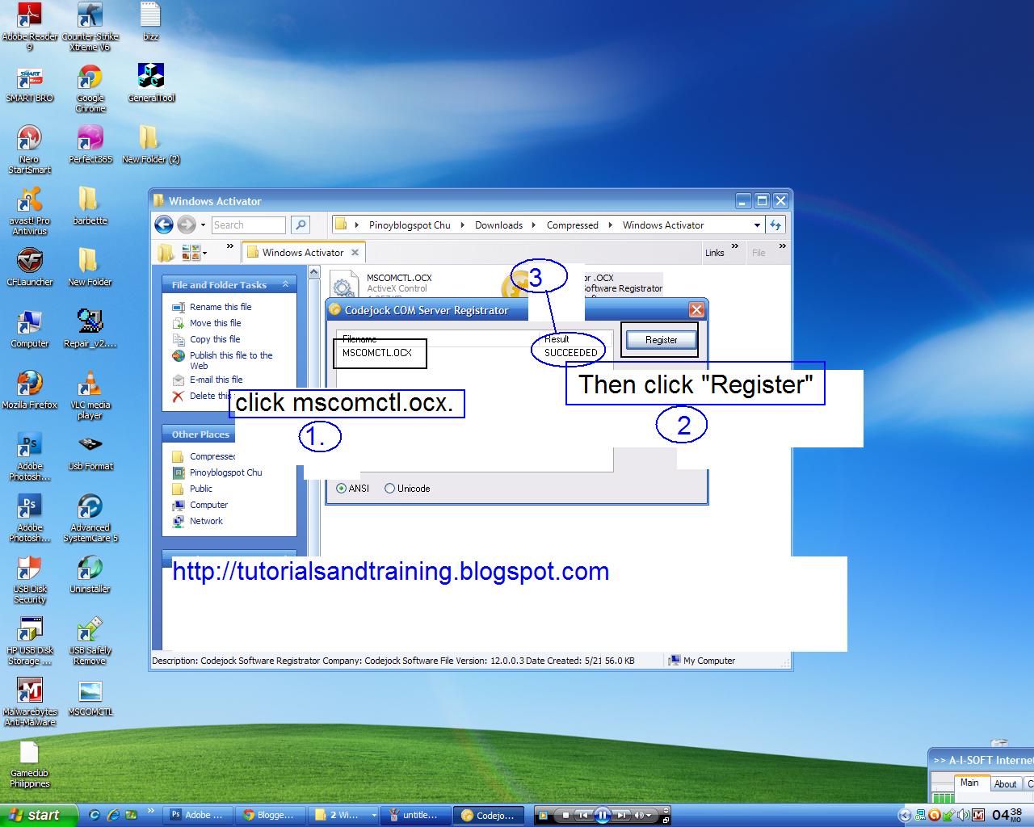Image resolution: width=1034 pixels, height=827 pixels.
Task: Expand subfolders arrow after Downloads breadcrumb
Action: coord(536,225)
